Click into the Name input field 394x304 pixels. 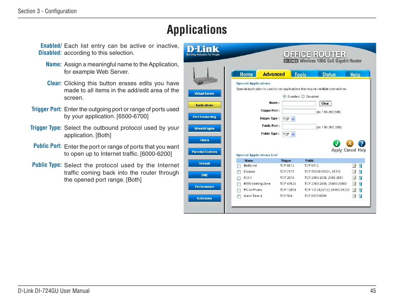299,103
